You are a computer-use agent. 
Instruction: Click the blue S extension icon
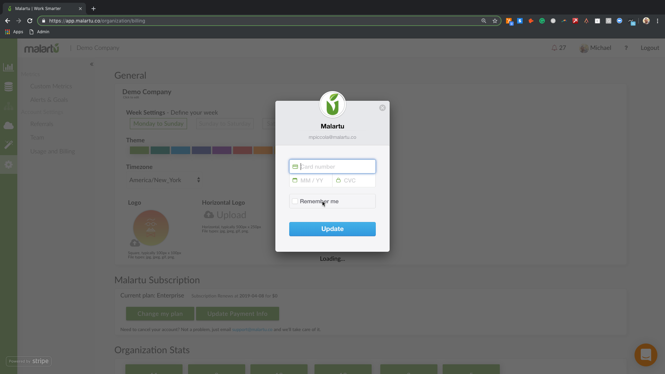[520, 21]
